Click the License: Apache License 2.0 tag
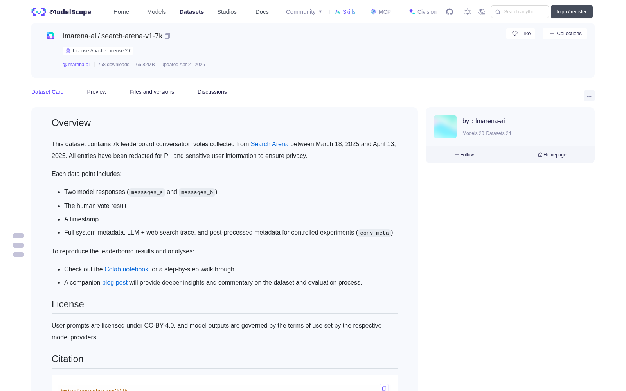Screen dimensions: 626x391 click(98, 51)
